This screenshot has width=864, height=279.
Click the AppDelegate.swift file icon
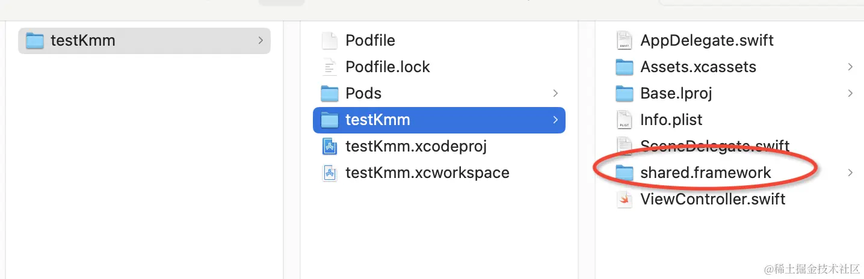tap(625, 41)
